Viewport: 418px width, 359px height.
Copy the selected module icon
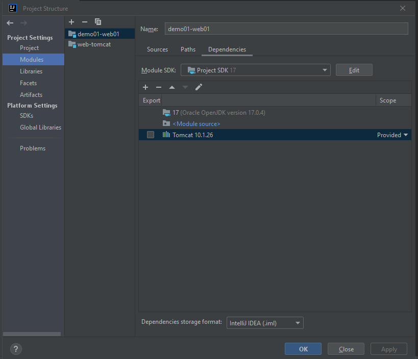98,22
